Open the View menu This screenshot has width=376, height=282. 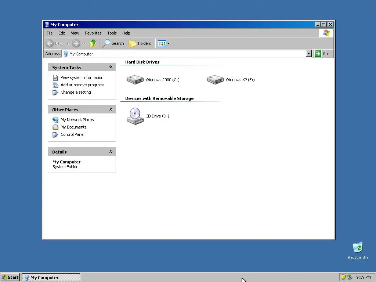(x=75, y=33)
